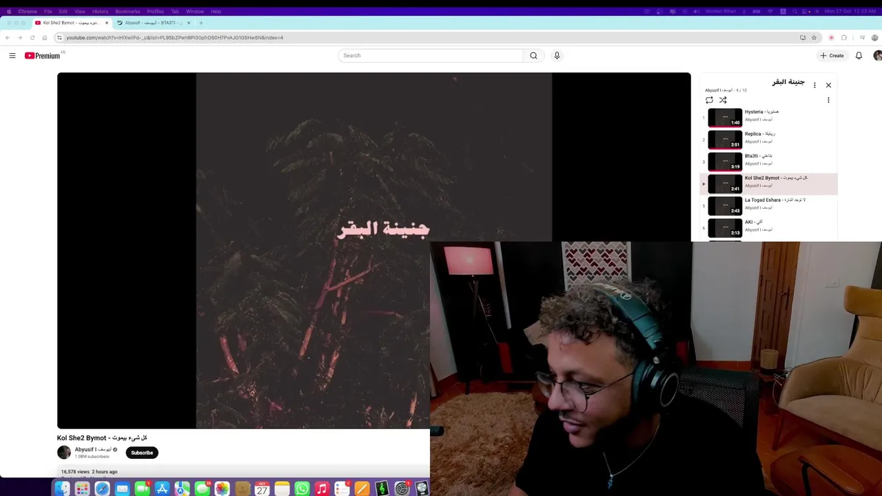This screenshot has width=882, height=496.
Task: Open FaceTime from the Dock
Action: point(142,488)
